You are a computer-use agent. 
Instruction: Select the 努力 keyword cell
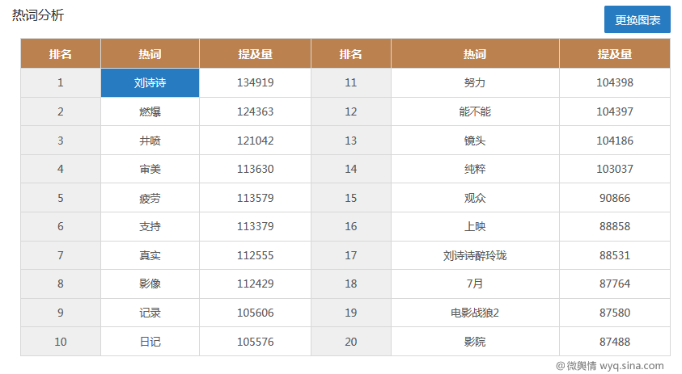(475, 82)
